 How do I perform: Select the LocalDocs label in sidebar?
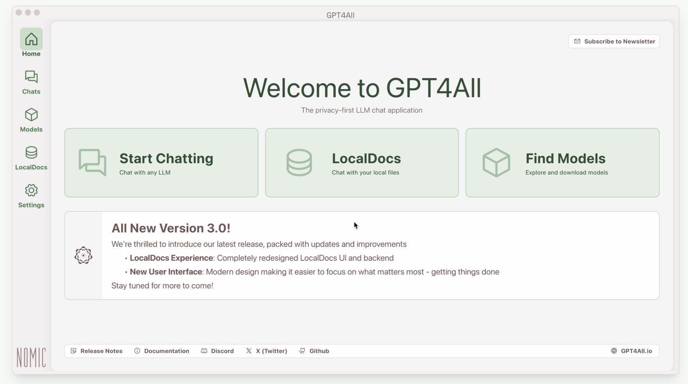(x=31, y=167)
